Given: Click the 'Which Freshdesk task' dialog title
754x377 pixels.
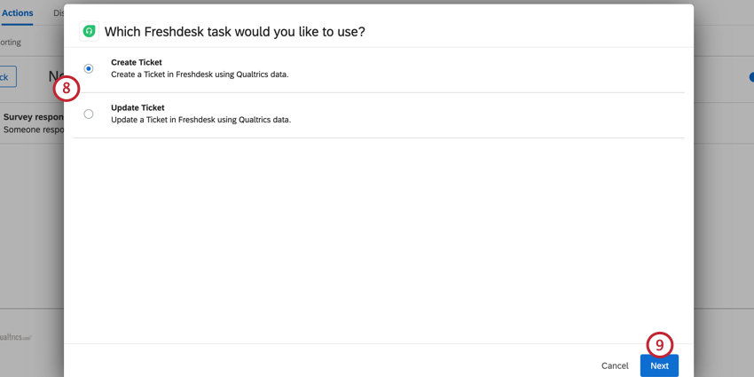Looking at the screenshot, I should 235,32.
